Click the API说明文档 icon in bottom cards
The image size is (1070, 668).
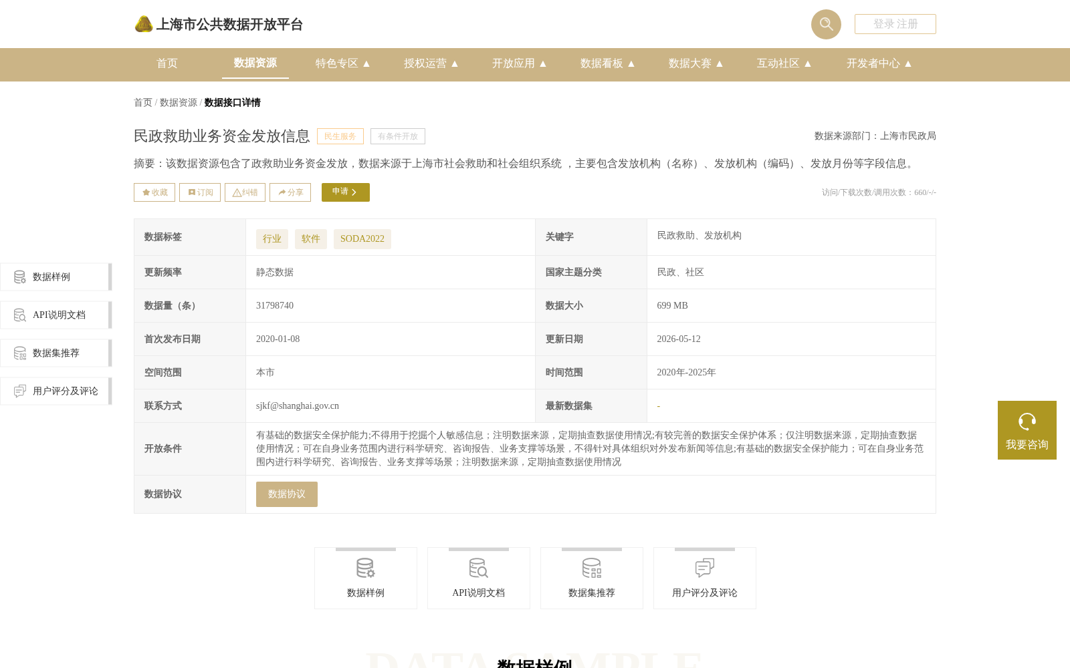pos(479,568)
